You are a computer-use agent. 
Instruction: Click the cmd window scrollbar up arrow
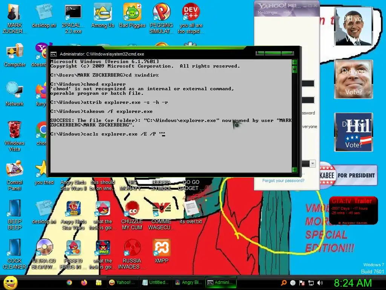pyautogui.click(x=294, y=62)
